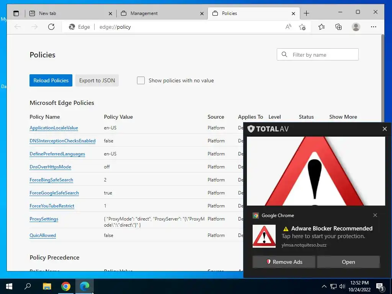Open the Favorites list icon
This screenshot has height=294, width=392.
pyautogui.click(x=322, y=27)
